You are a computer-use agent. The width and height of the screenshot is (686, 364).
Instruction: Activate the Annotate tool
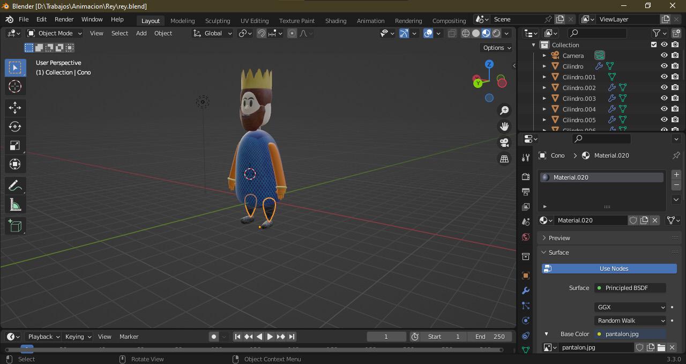point(15,185)
